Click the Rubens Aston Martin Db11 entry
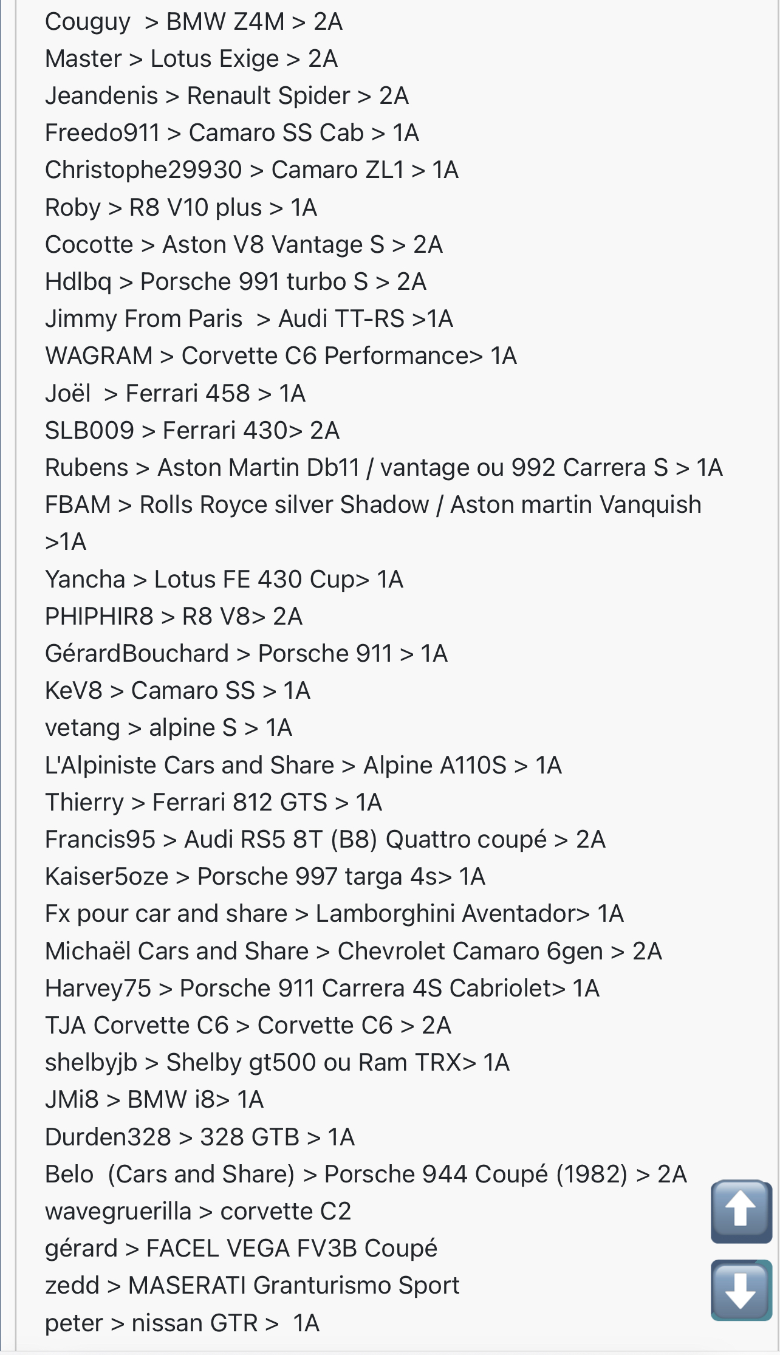This screenshot has height=1355, width=780. 383,468
